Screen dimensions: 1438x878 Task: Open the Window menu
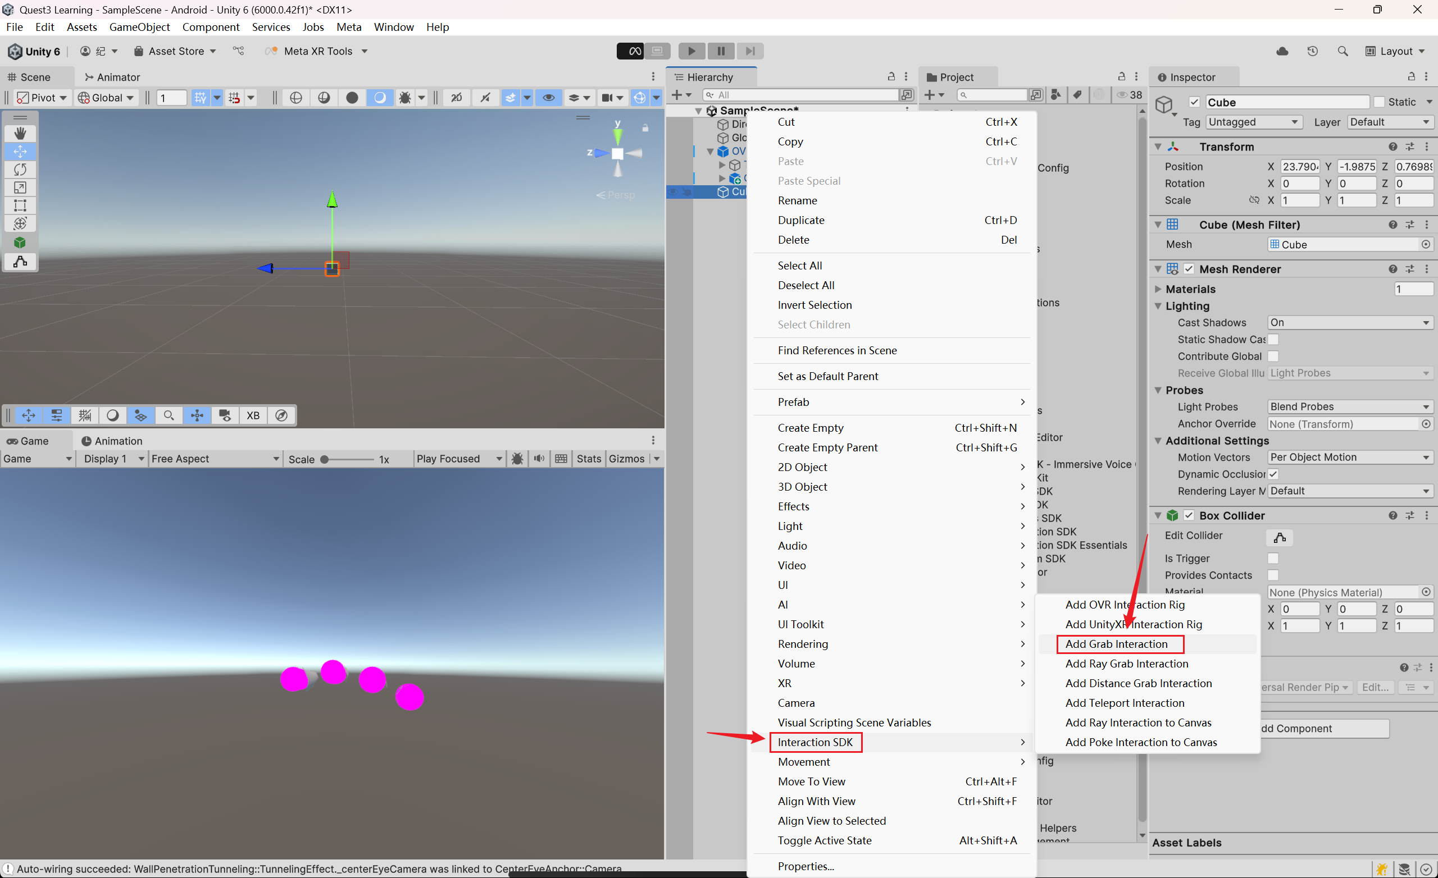(x=393, y=28)
